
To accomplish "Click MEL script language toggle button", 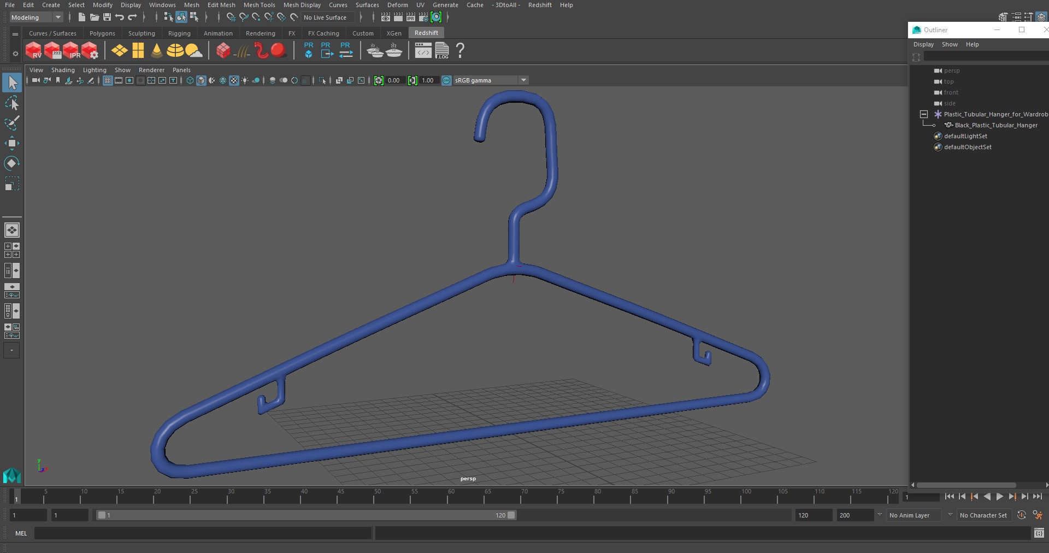I will [21, 533].
